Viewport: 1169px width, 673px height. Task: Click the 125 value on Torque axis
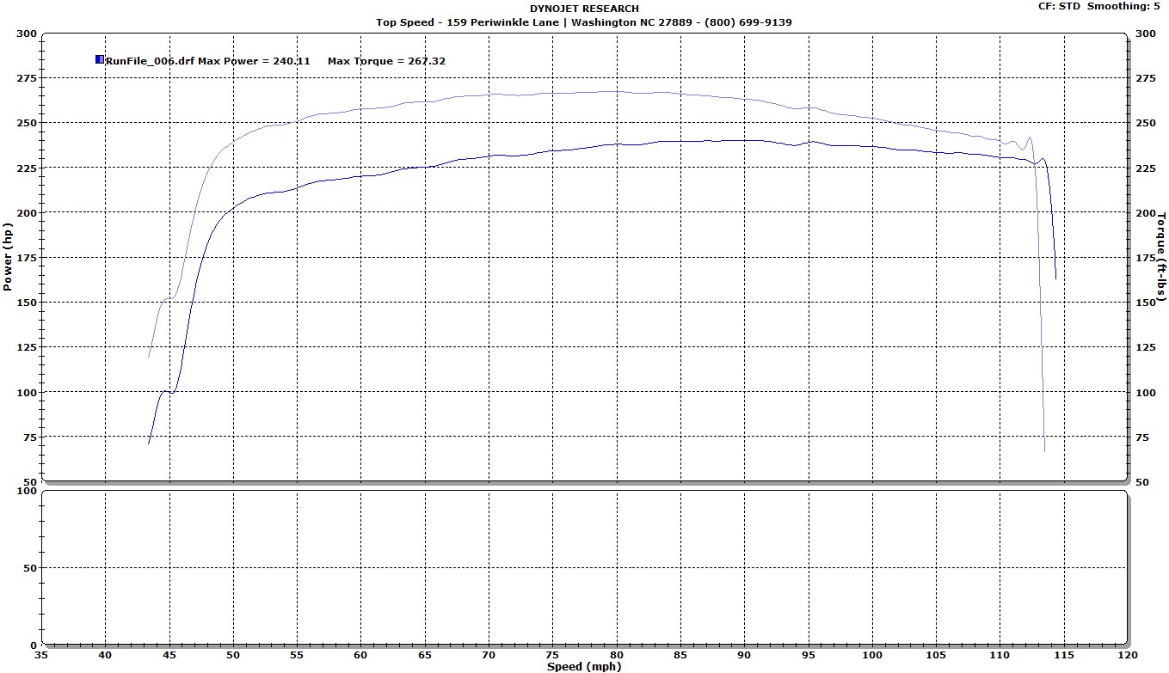pyautogui.click(x=1145, y=347)
